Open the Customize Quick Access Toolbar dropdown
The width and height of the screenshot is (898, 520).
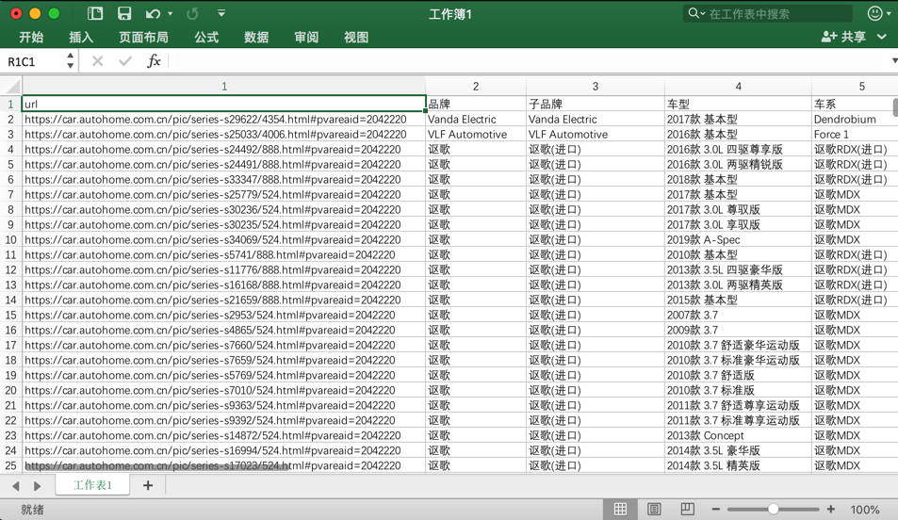(221, 13)
